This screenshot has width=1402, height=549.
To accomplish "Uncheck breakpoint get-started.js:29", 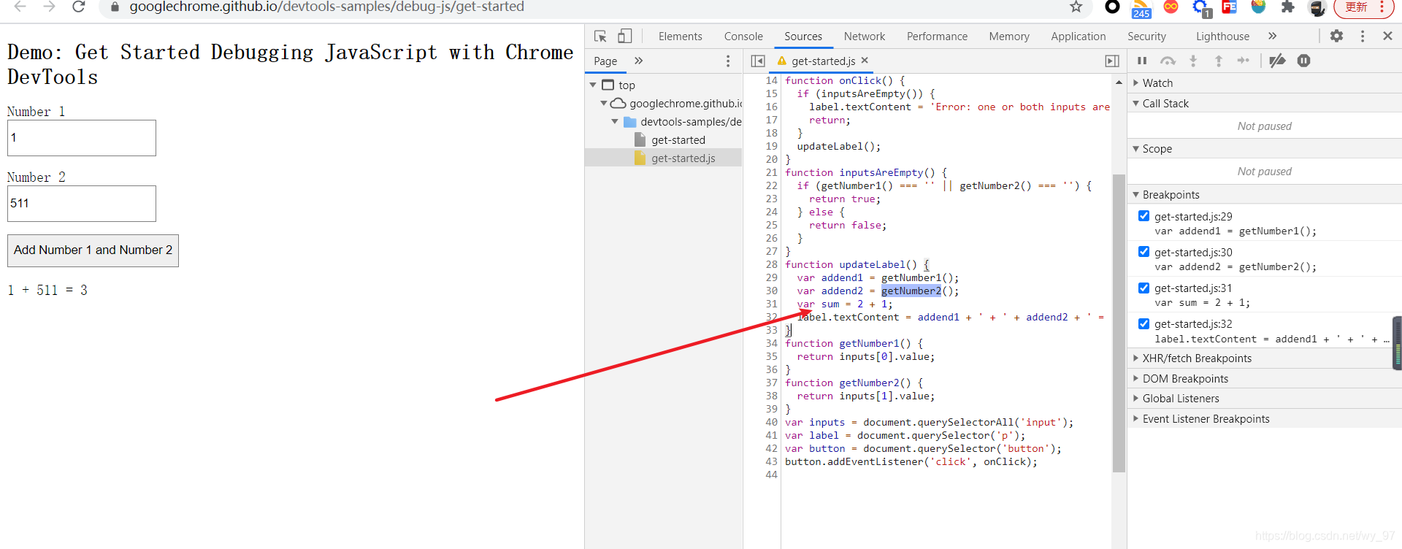I will 1144,216.
